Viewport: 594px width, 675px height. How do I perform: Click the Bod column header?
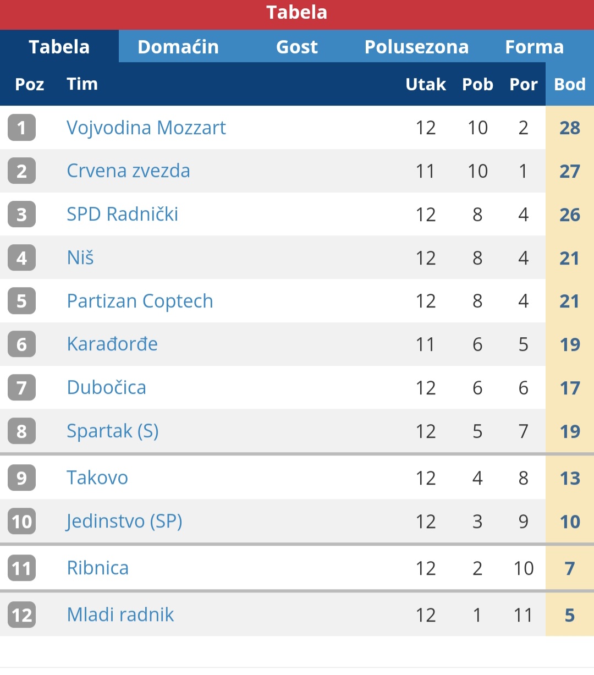pyautogui.click(x=570, y=84)
